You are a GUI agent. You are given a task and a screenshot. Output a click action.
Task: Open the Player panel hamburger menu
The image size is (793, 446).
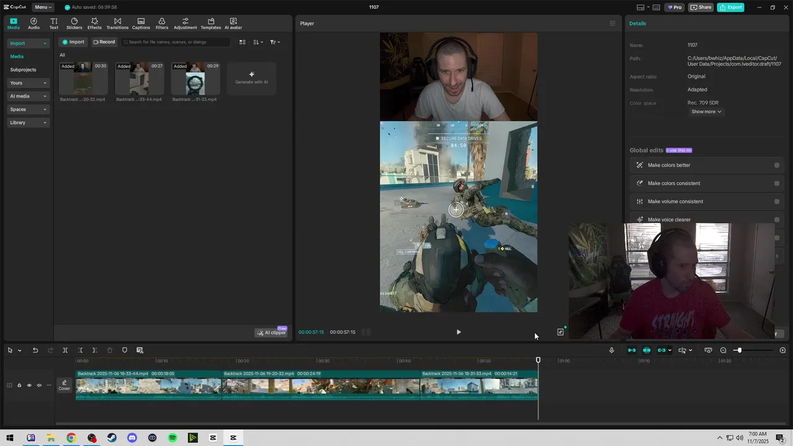[x=613, y=24]
